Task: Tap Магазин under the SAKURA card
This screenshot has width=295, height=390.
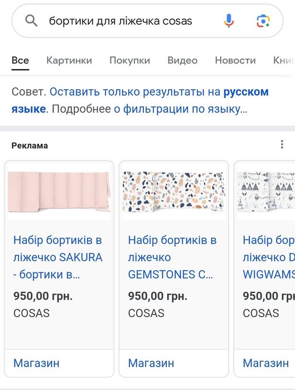Action: tap(36, 363)
